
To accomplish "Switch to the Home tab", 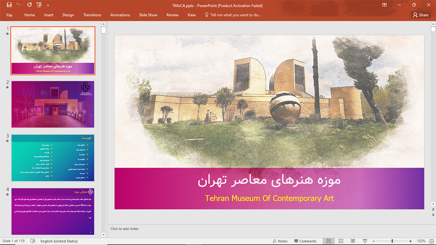I will [x=30, y=15].
